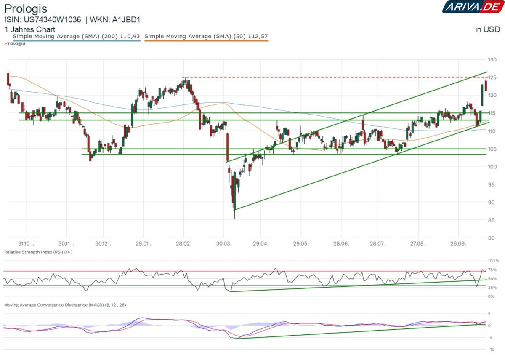Click the small Prologis chart series label
The width and height of the screenshot is (505, 355).
[15, 43]
